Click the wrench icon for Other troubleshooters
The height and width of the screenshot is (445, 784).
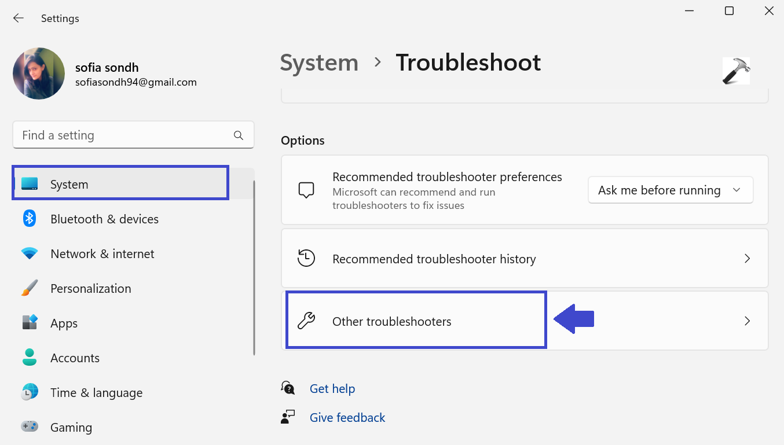point(306,321)
